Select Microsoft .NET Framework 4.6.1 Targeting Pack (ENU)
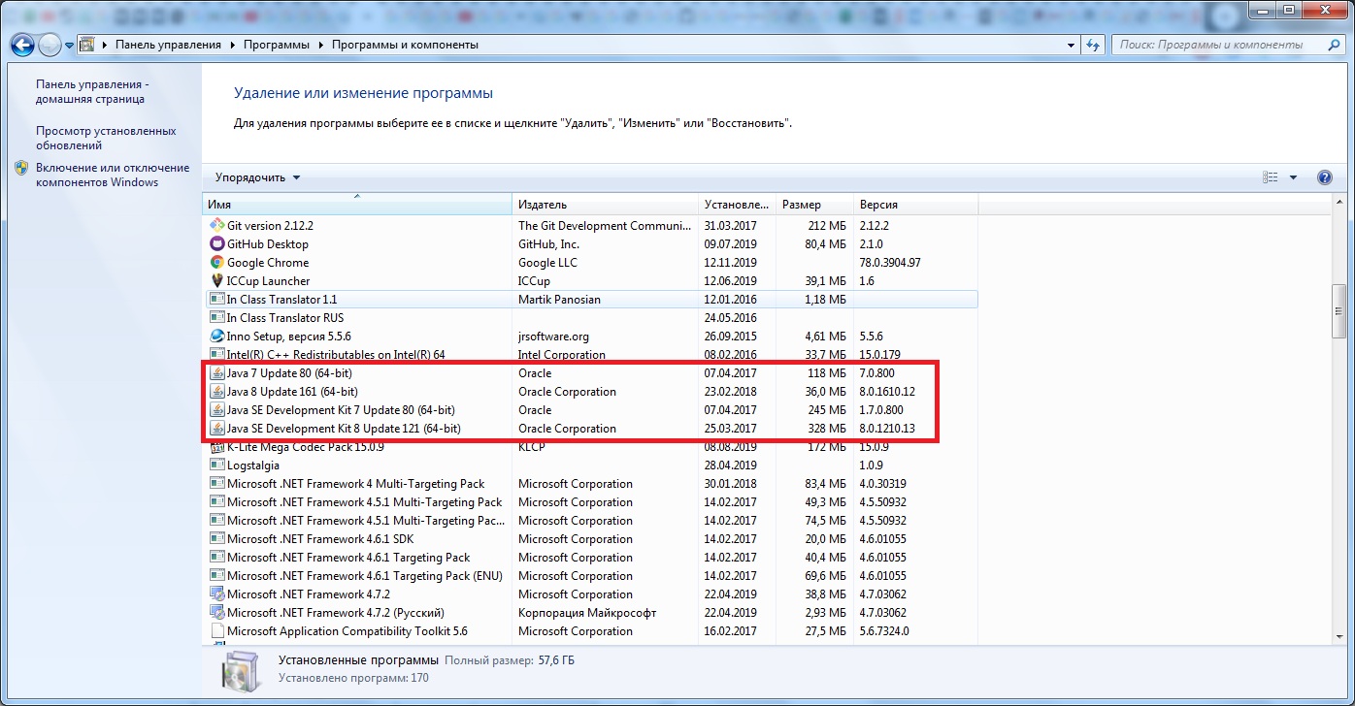 [x=592, y=575]
